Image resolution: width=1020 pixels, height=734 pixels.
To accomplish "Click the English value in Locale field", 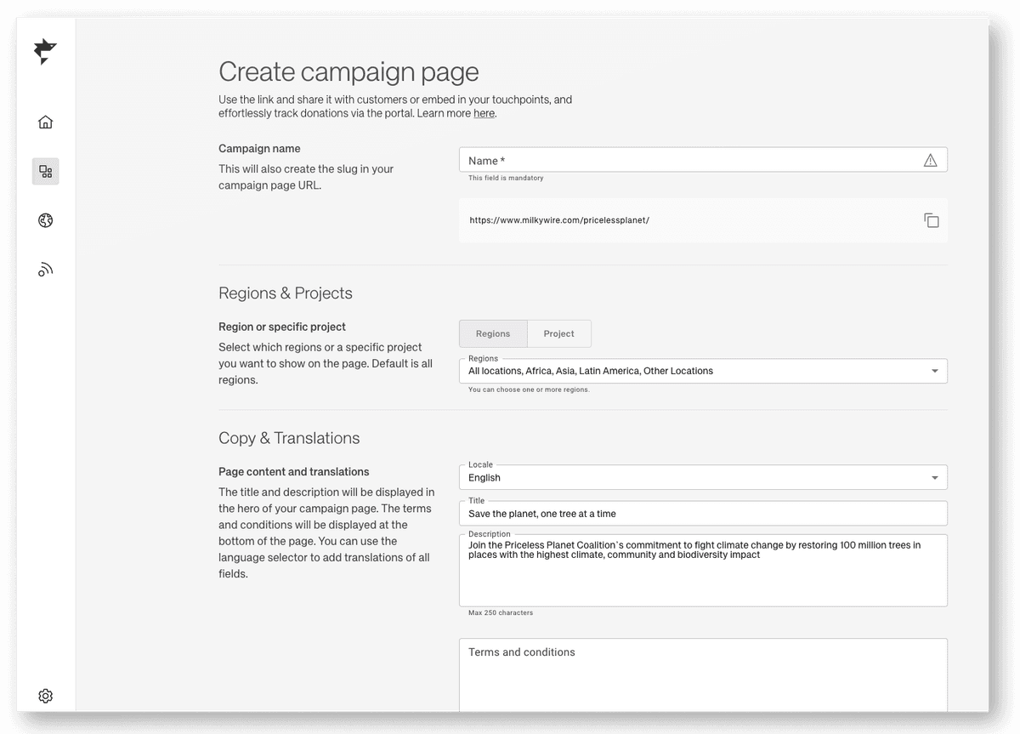I will 484,478.
